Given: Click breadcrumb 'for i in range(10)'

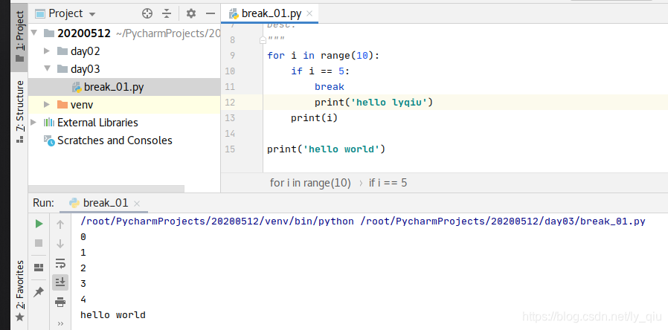Looking at the screenshot, I should click(x=310, y=183).
